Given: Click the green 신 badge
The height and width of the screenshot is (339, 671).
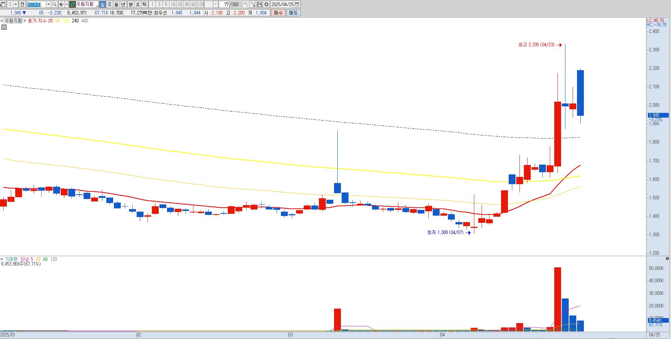Looking at the screenshot, I should [72, 4].
